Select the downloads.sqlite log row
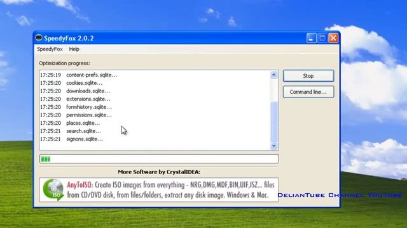 point(155,91)
